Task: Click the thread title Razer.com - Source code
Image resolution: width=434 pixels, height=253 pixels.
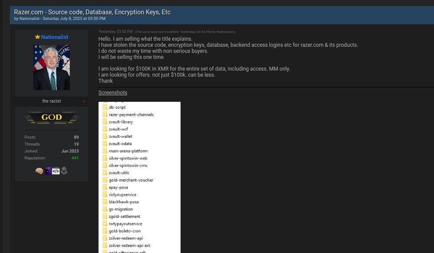Action: pos(92,12)
